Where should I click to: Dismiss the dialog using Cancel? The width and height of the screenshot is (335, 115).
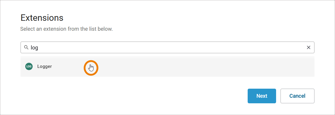click(x=297, y=96)
